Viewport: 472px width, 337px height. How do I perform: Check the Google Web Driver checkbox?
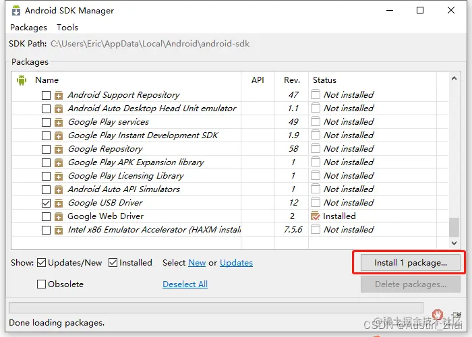coord(46,216)
